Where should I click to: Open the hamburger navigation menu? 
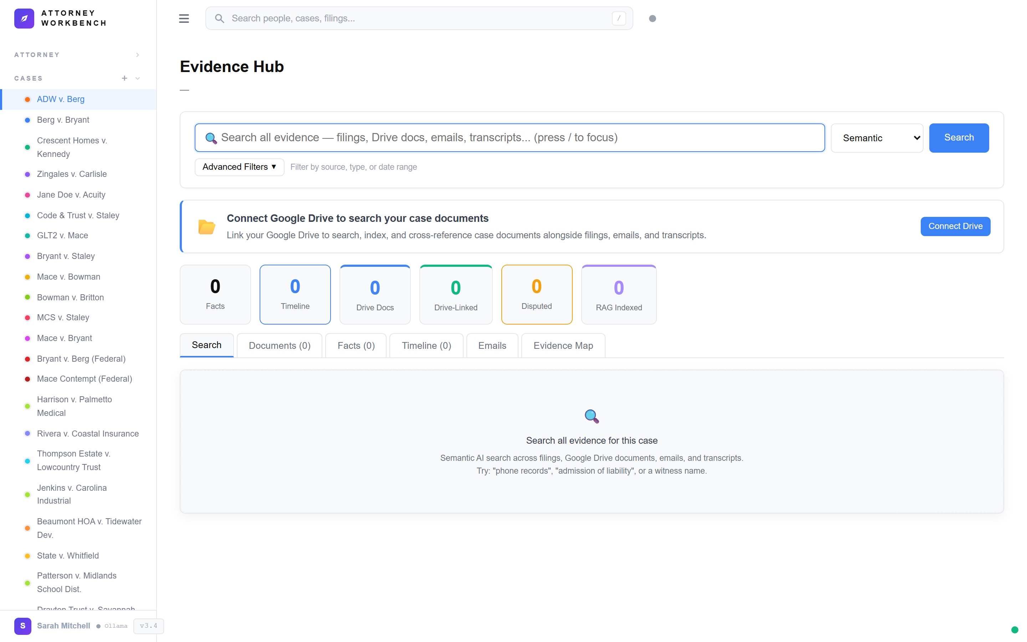coord(184,18)
